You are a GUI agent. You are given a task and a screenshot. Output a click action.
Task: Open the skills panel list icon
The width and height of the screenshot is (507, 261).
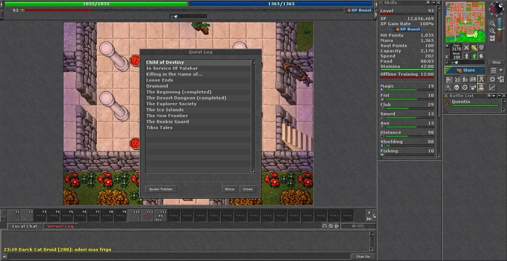coord(449,79)
